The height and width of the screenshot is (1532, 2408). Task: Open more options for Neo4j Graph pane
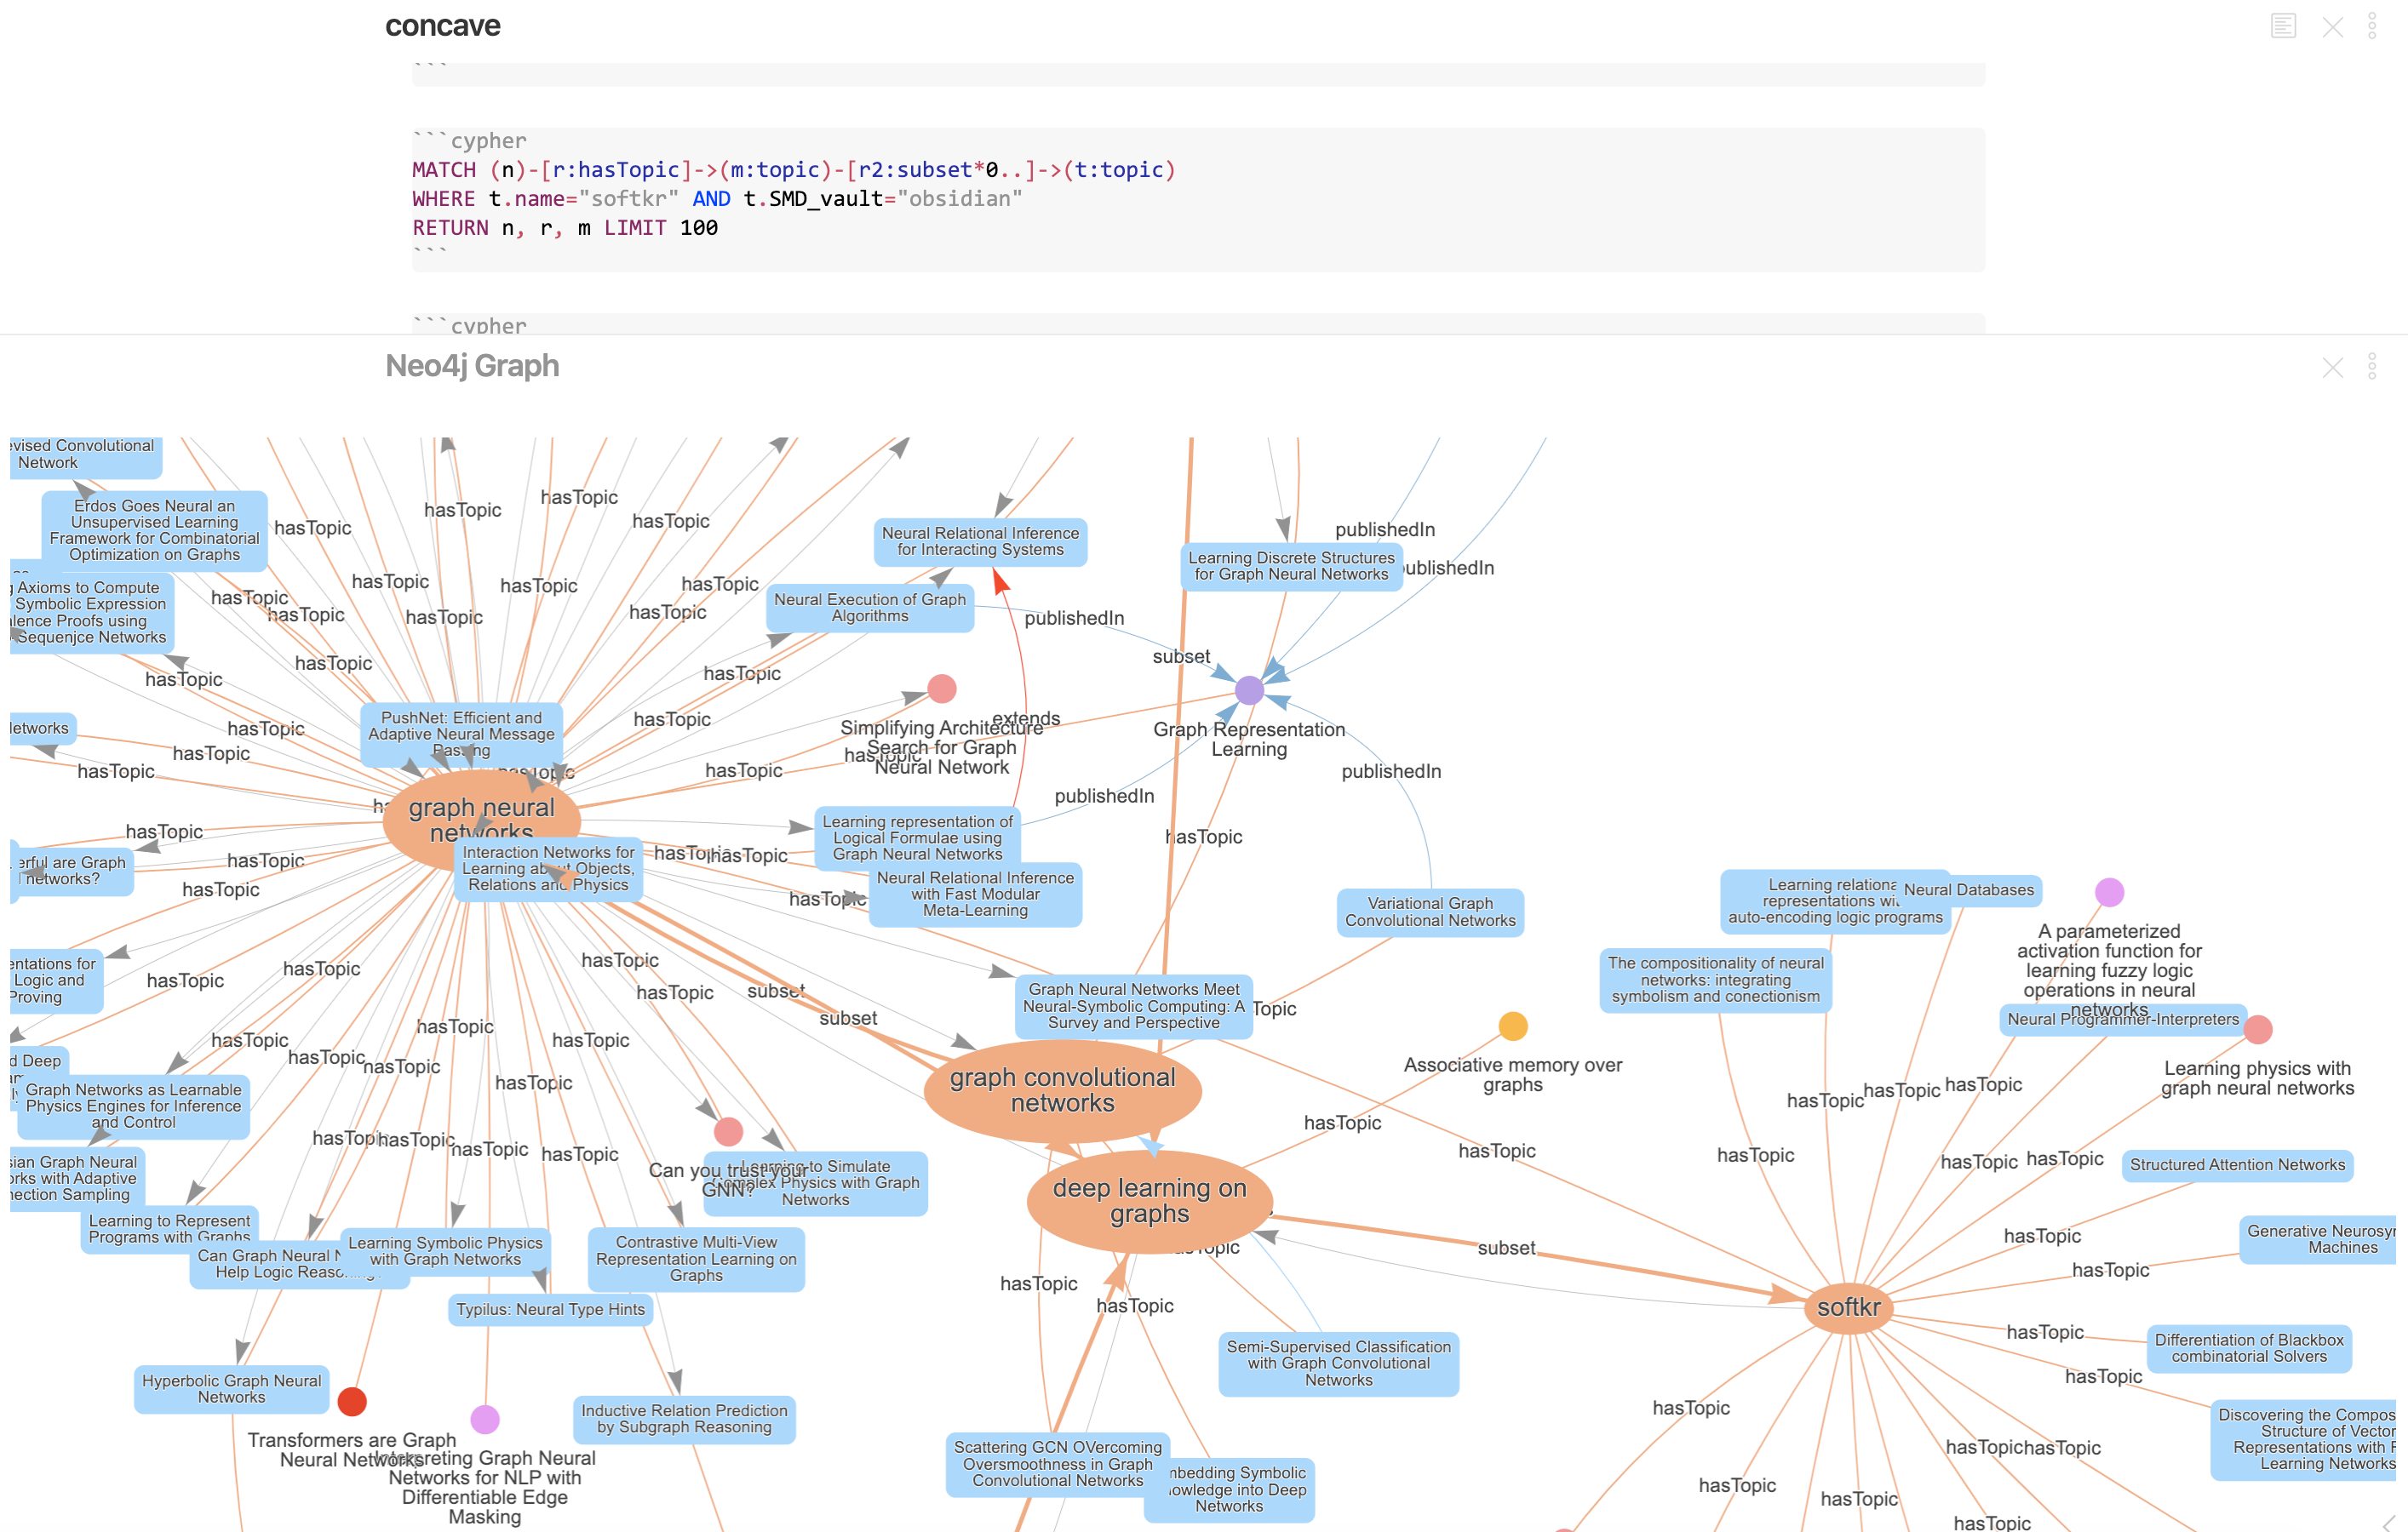click(x=2371, y=367)
